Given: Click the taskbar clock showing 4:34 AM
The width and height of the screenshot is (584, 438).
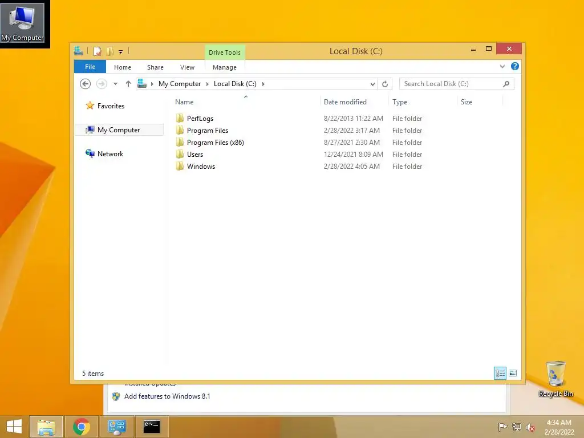Looking at the screenshot, I should point(559,427).
